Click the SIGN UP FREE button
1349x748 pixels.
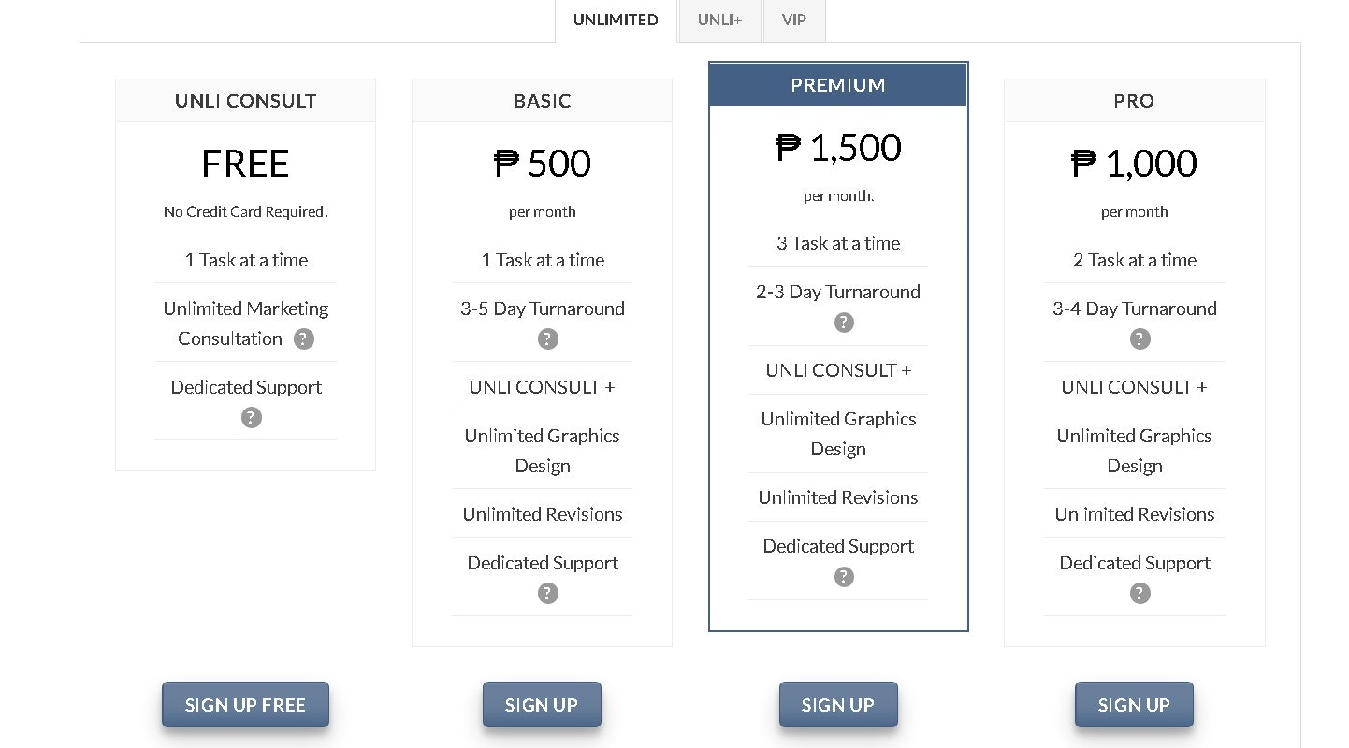(x=245, y=705)
